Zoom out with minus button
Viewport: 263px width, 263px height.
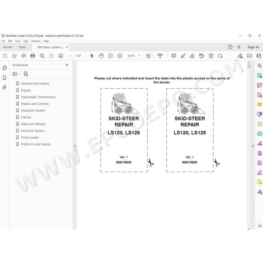coord(110,56)
